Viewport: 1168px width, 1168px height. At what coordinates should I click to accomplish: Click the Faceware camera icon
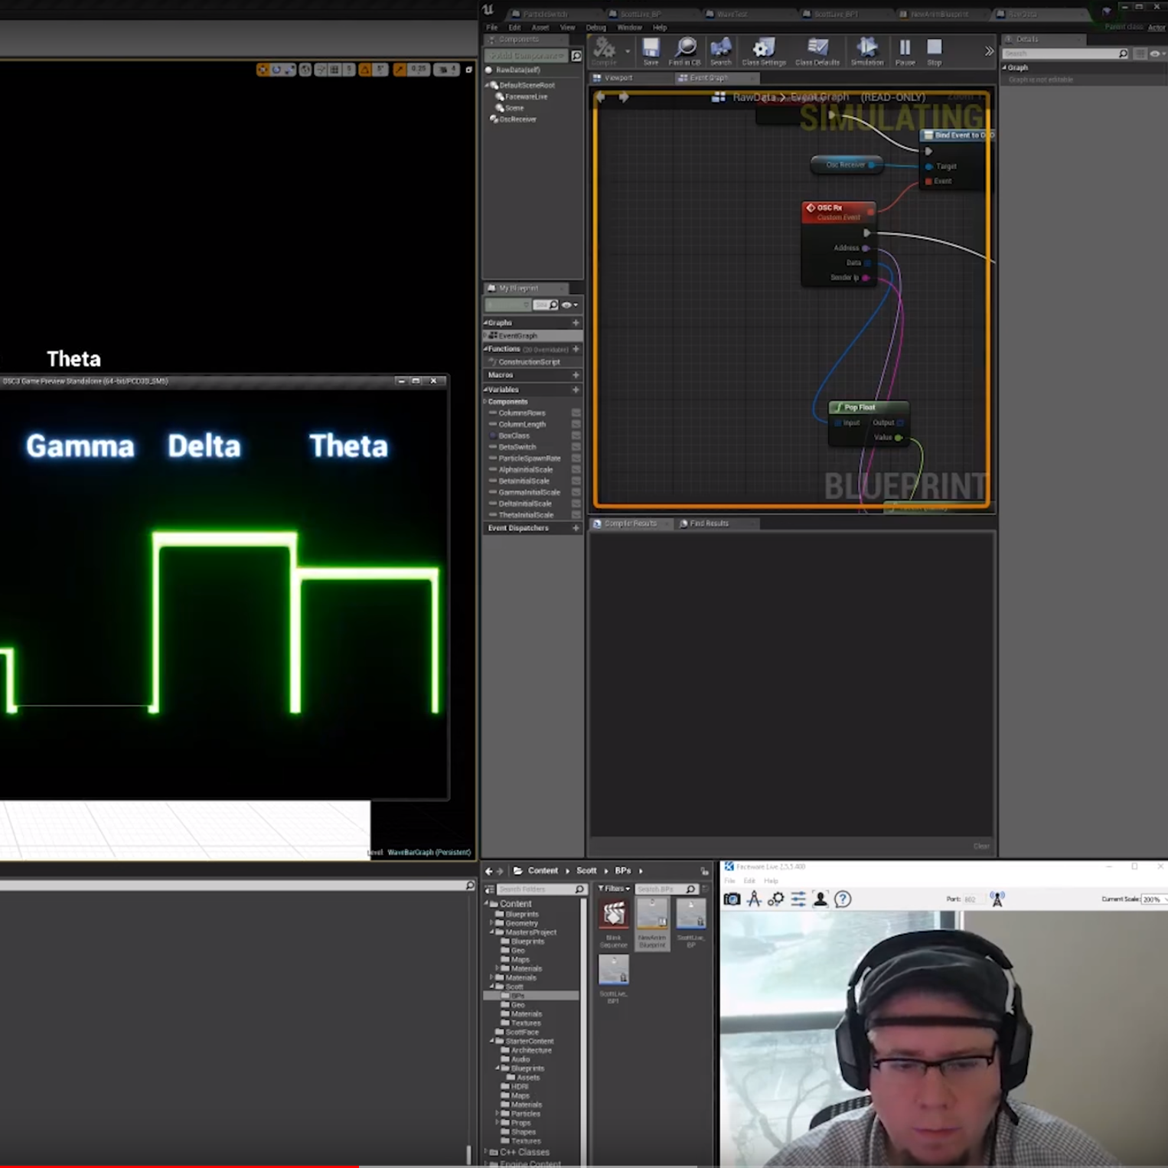[x=732, y=899]
